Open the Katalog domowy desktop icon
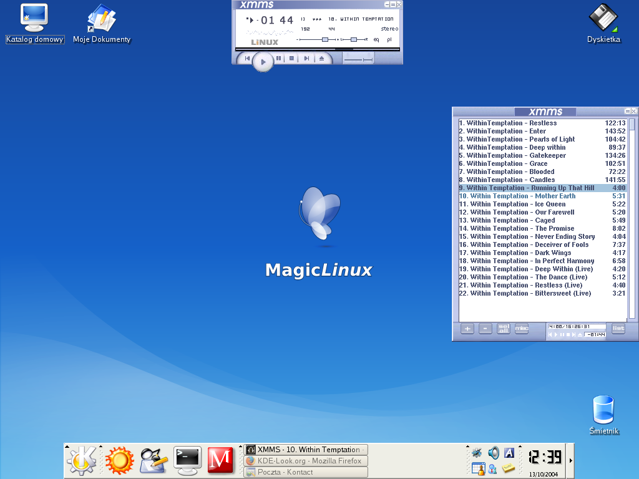 (35, 23)
